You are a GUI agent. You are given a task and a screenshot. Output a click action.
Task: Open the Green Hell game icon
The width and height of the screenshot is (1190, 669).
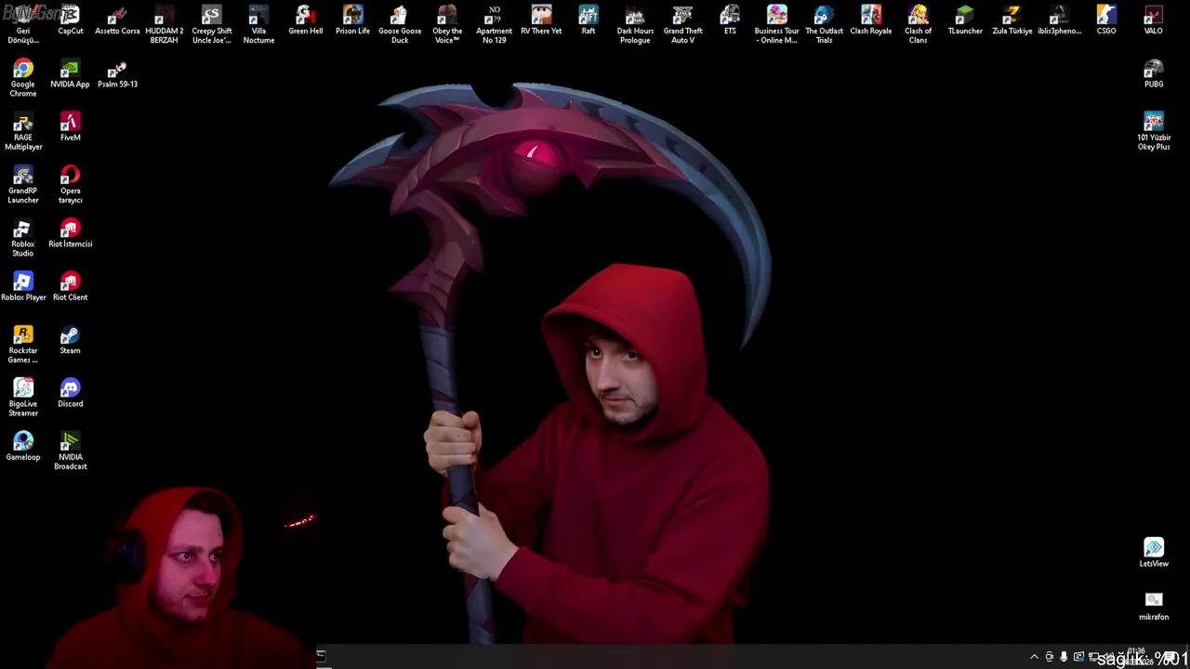[306, 20]
